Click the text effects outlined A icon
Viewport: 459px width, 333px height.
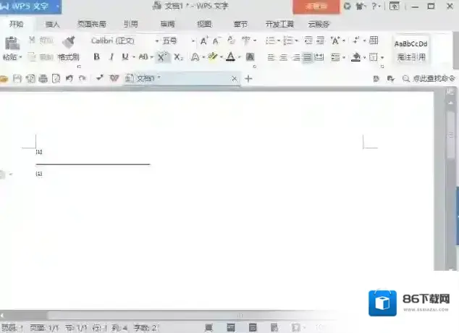pos(195,56)
